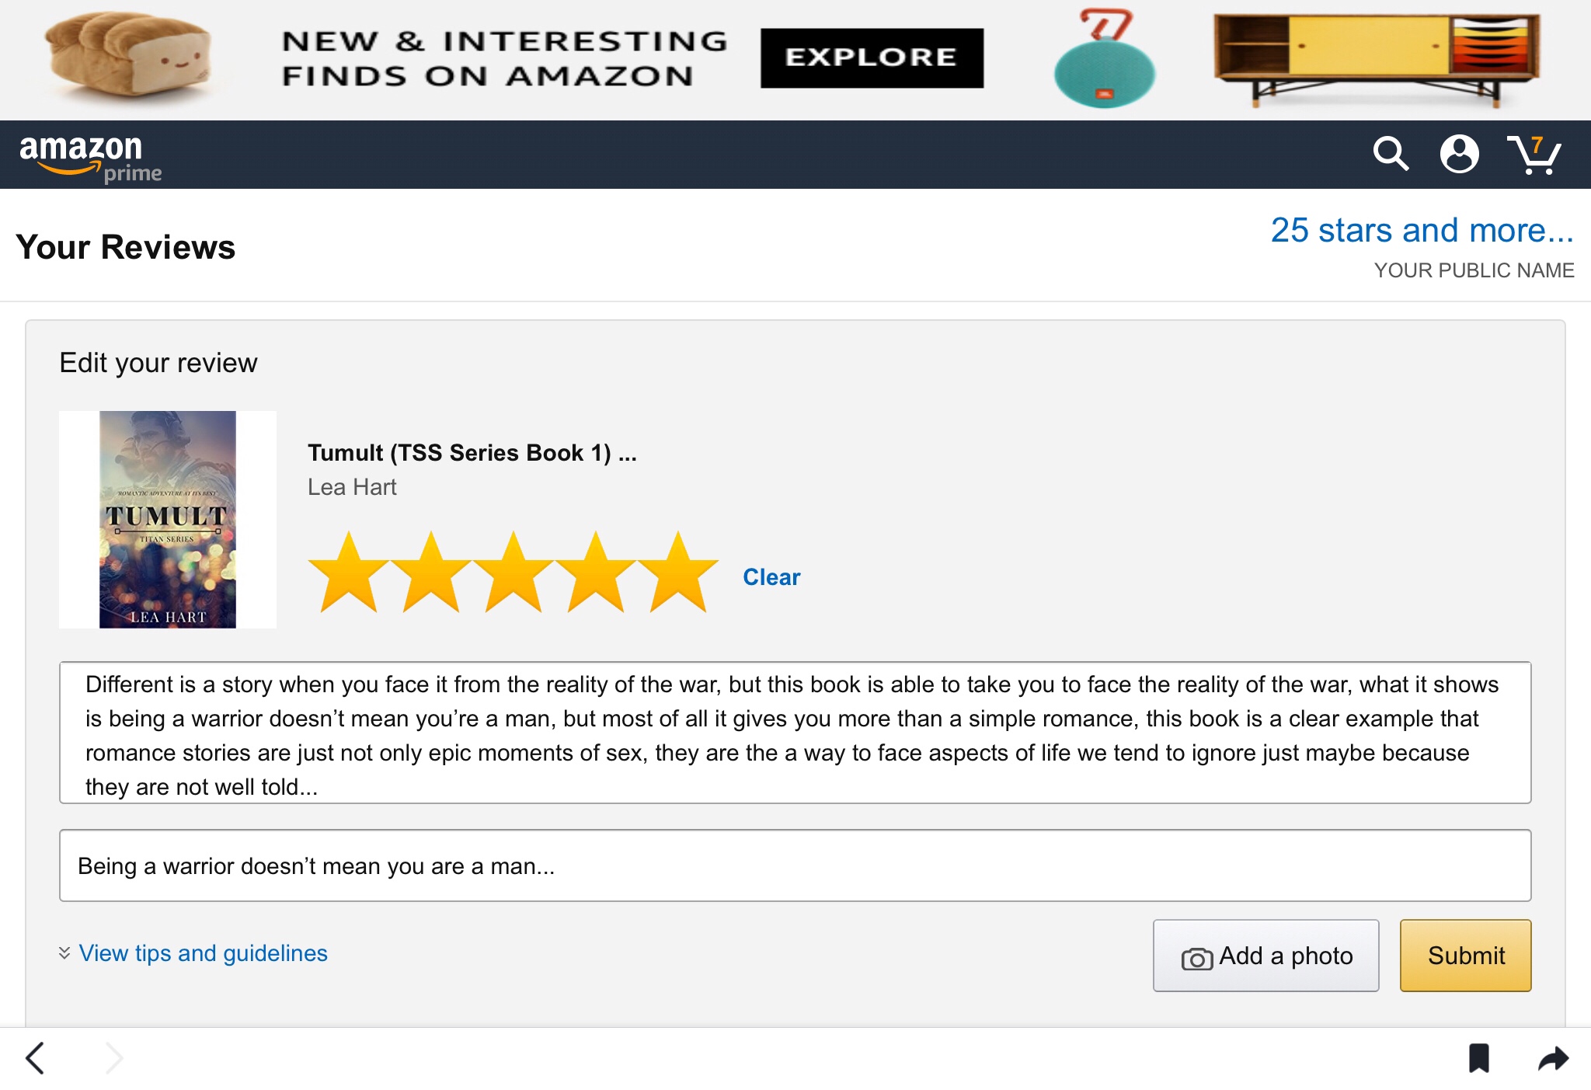This screenshot has height=1090, width=1591.
Task: Set rating to three stars
Action: coord(514,573)
